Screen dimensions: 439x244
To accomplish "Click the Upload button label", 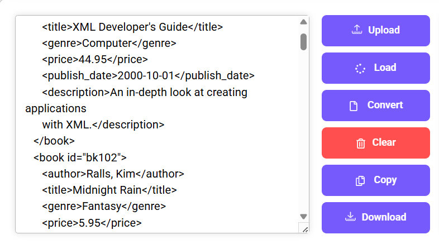I will pyautogui.click(x=384, y=30).
